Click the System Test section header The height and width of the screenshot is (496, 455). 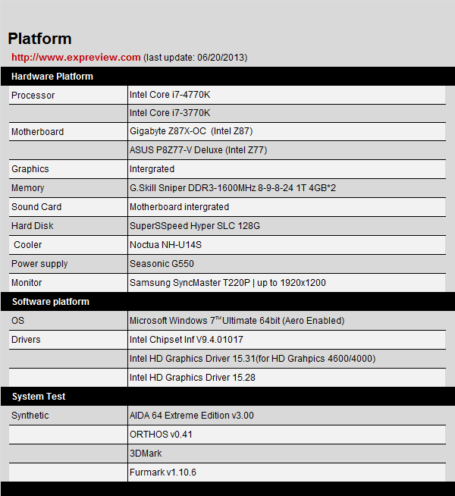click(x=227, y=397)
